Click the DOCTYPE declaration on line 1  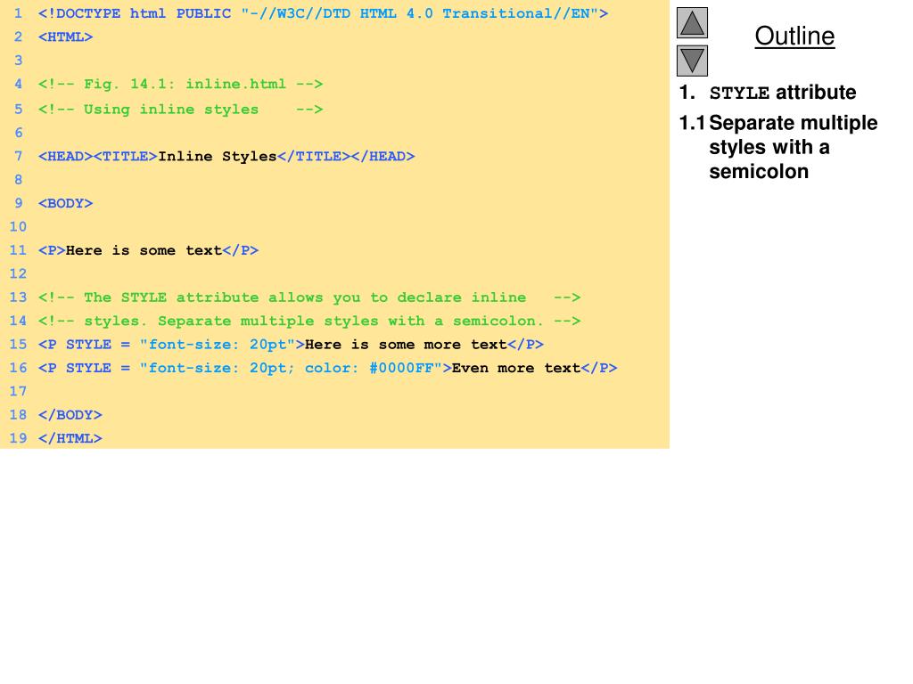tap(323, 13)
